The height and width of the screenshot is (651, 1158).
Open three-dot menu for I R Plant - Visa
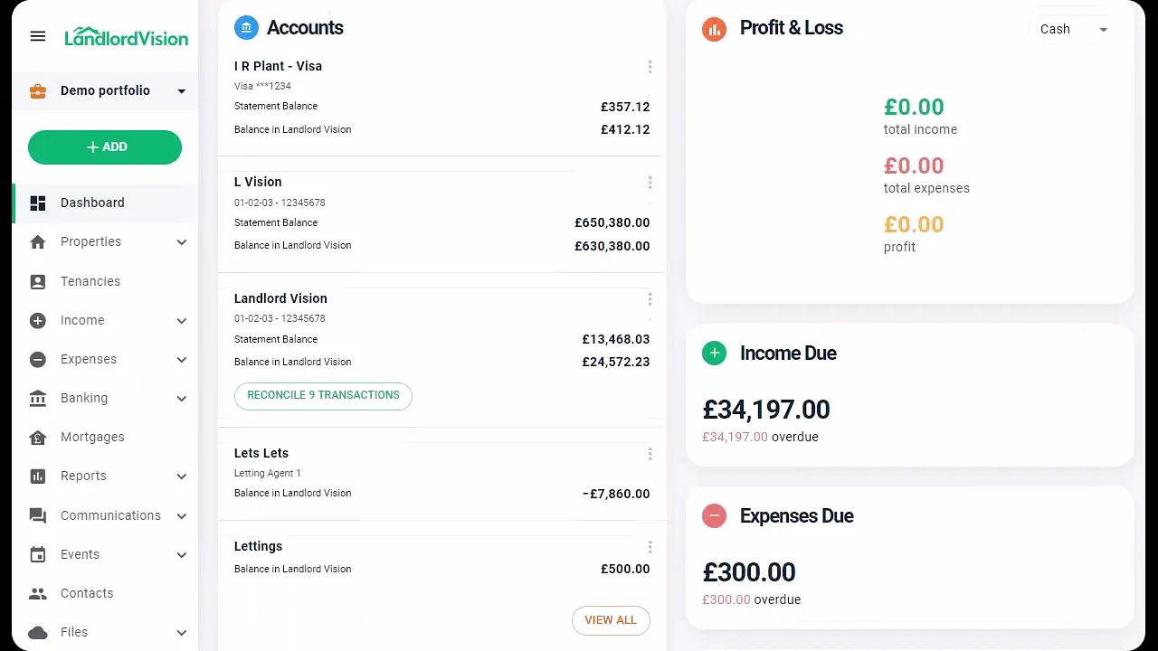[650, 67]
